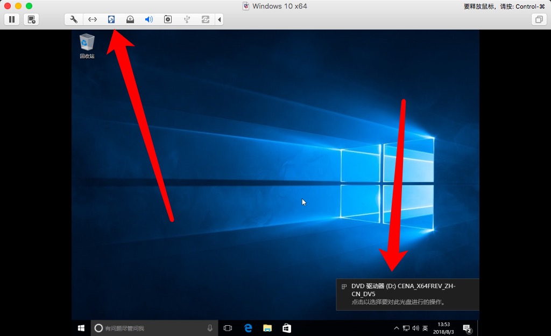The width and height of the screenshot is (551, 336).
Task: Click the Cortana microphone icon
Action: click(210, 328)
